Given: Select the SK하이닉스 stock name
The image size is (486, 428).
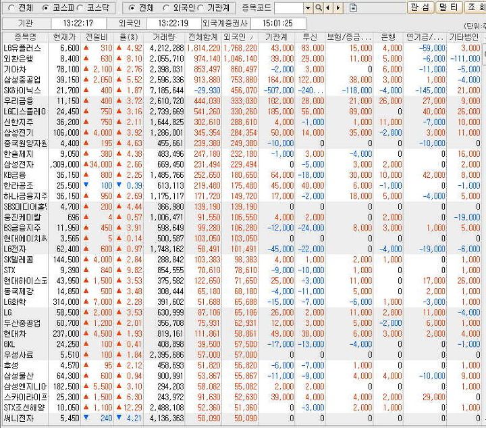Looking at the screenshot, I should coord(22,91).
